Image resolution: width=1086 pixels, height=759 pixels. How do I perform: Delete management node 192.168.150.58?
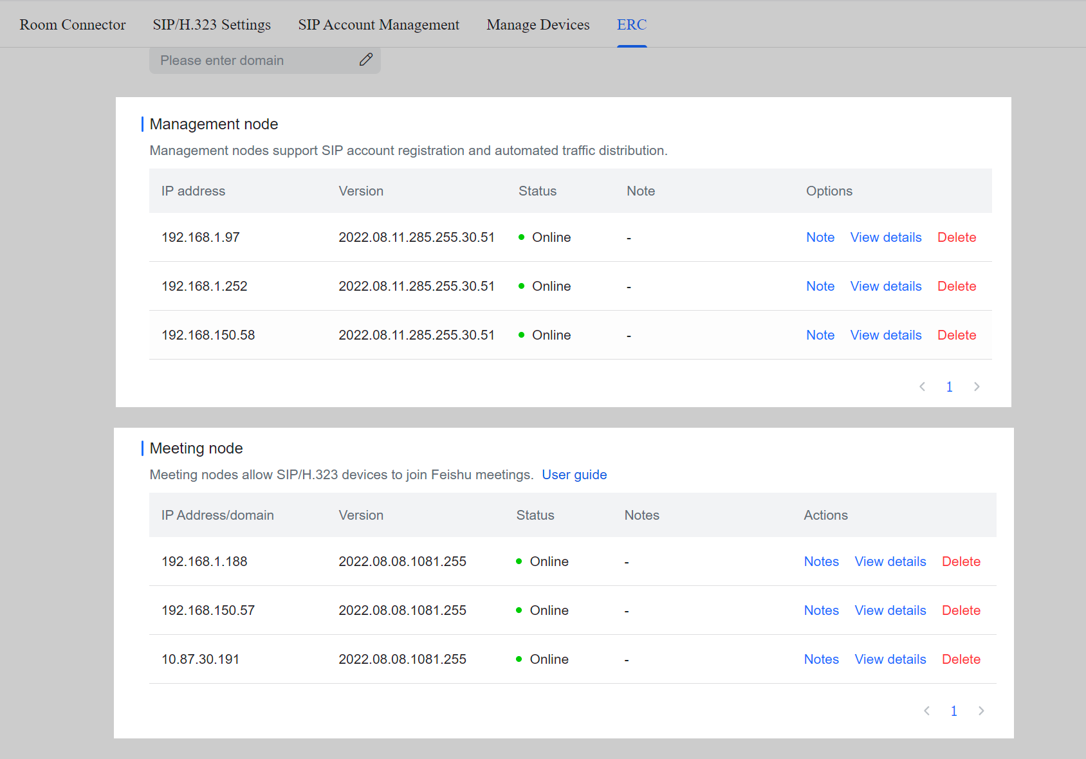957,334
